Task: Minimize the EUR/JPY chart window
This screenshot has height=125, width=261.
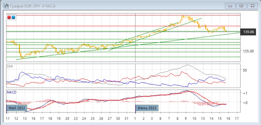Action: (x=230, y=6)
